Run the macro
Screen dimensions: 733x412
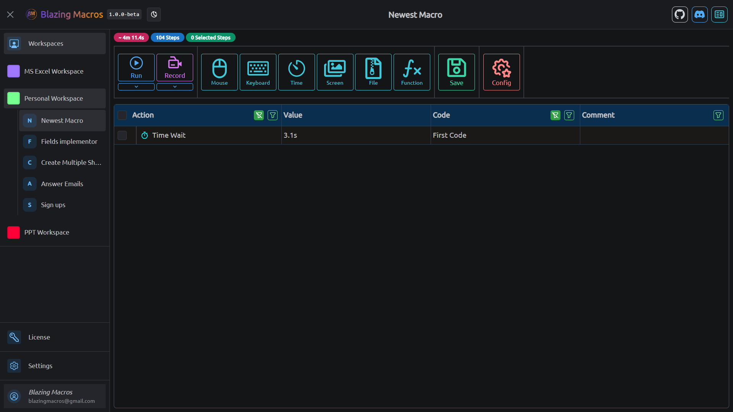point(136,68)
